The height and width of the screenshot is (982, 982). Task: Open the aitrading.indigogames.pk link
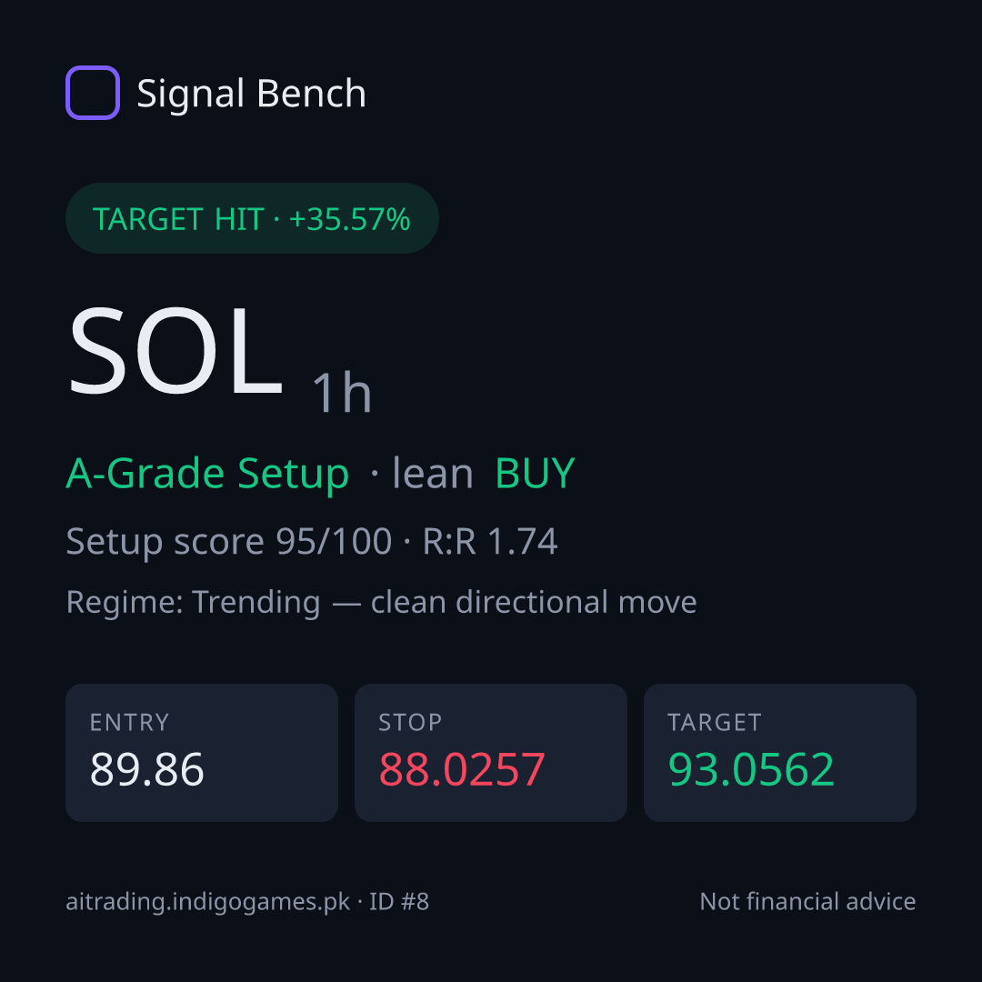pos(208,902)
